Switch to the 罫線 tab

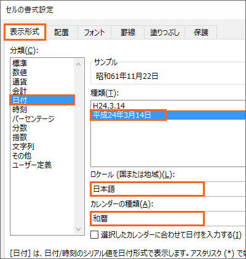128,32
